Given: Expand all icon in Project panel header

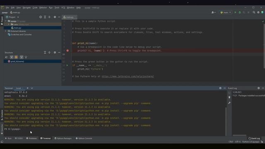Looking at the screenshot, I should 45,17.
